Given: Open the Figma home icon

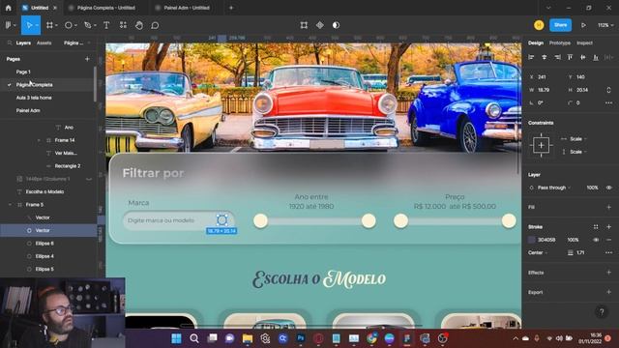Looking at the screenshot, I should click(x=9, y=8).
